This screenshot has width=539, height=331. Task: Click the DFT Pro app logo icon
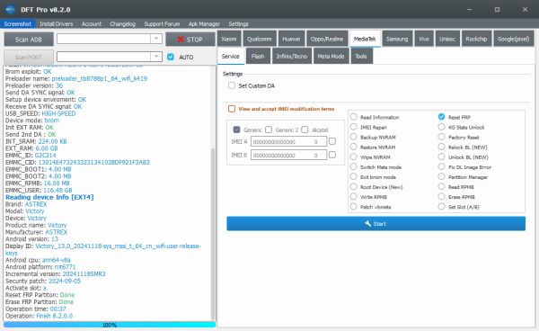(10, 9)
